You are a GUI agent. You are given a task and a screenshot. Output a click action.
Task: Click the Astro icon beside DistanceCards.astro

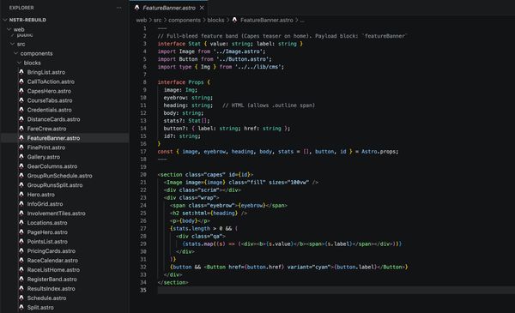point(21,119)
